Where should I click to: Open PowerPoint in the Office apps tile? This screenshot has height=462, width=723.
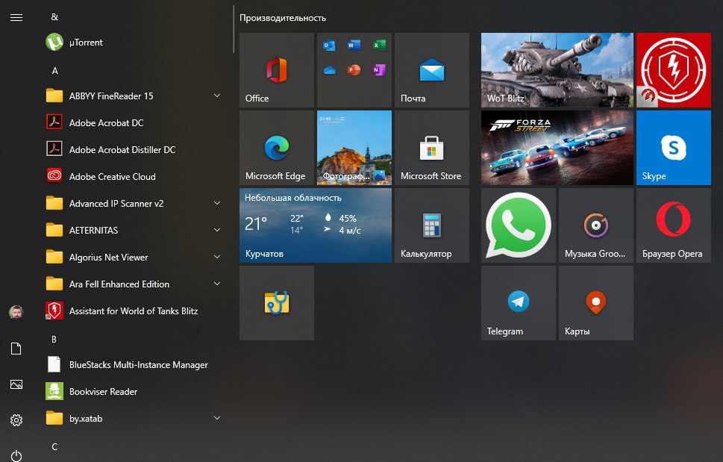(354, 70)
